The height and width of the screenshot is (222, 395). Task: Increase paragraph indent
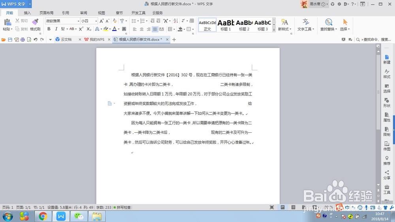pos(158,21)
